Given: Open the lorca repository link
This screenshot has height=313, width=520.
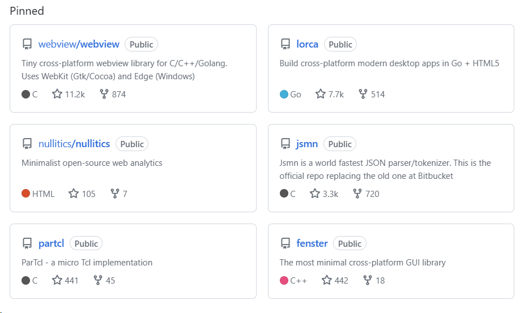Looking at the screenshot, I should pyautogui.click(x=308, y=44).
